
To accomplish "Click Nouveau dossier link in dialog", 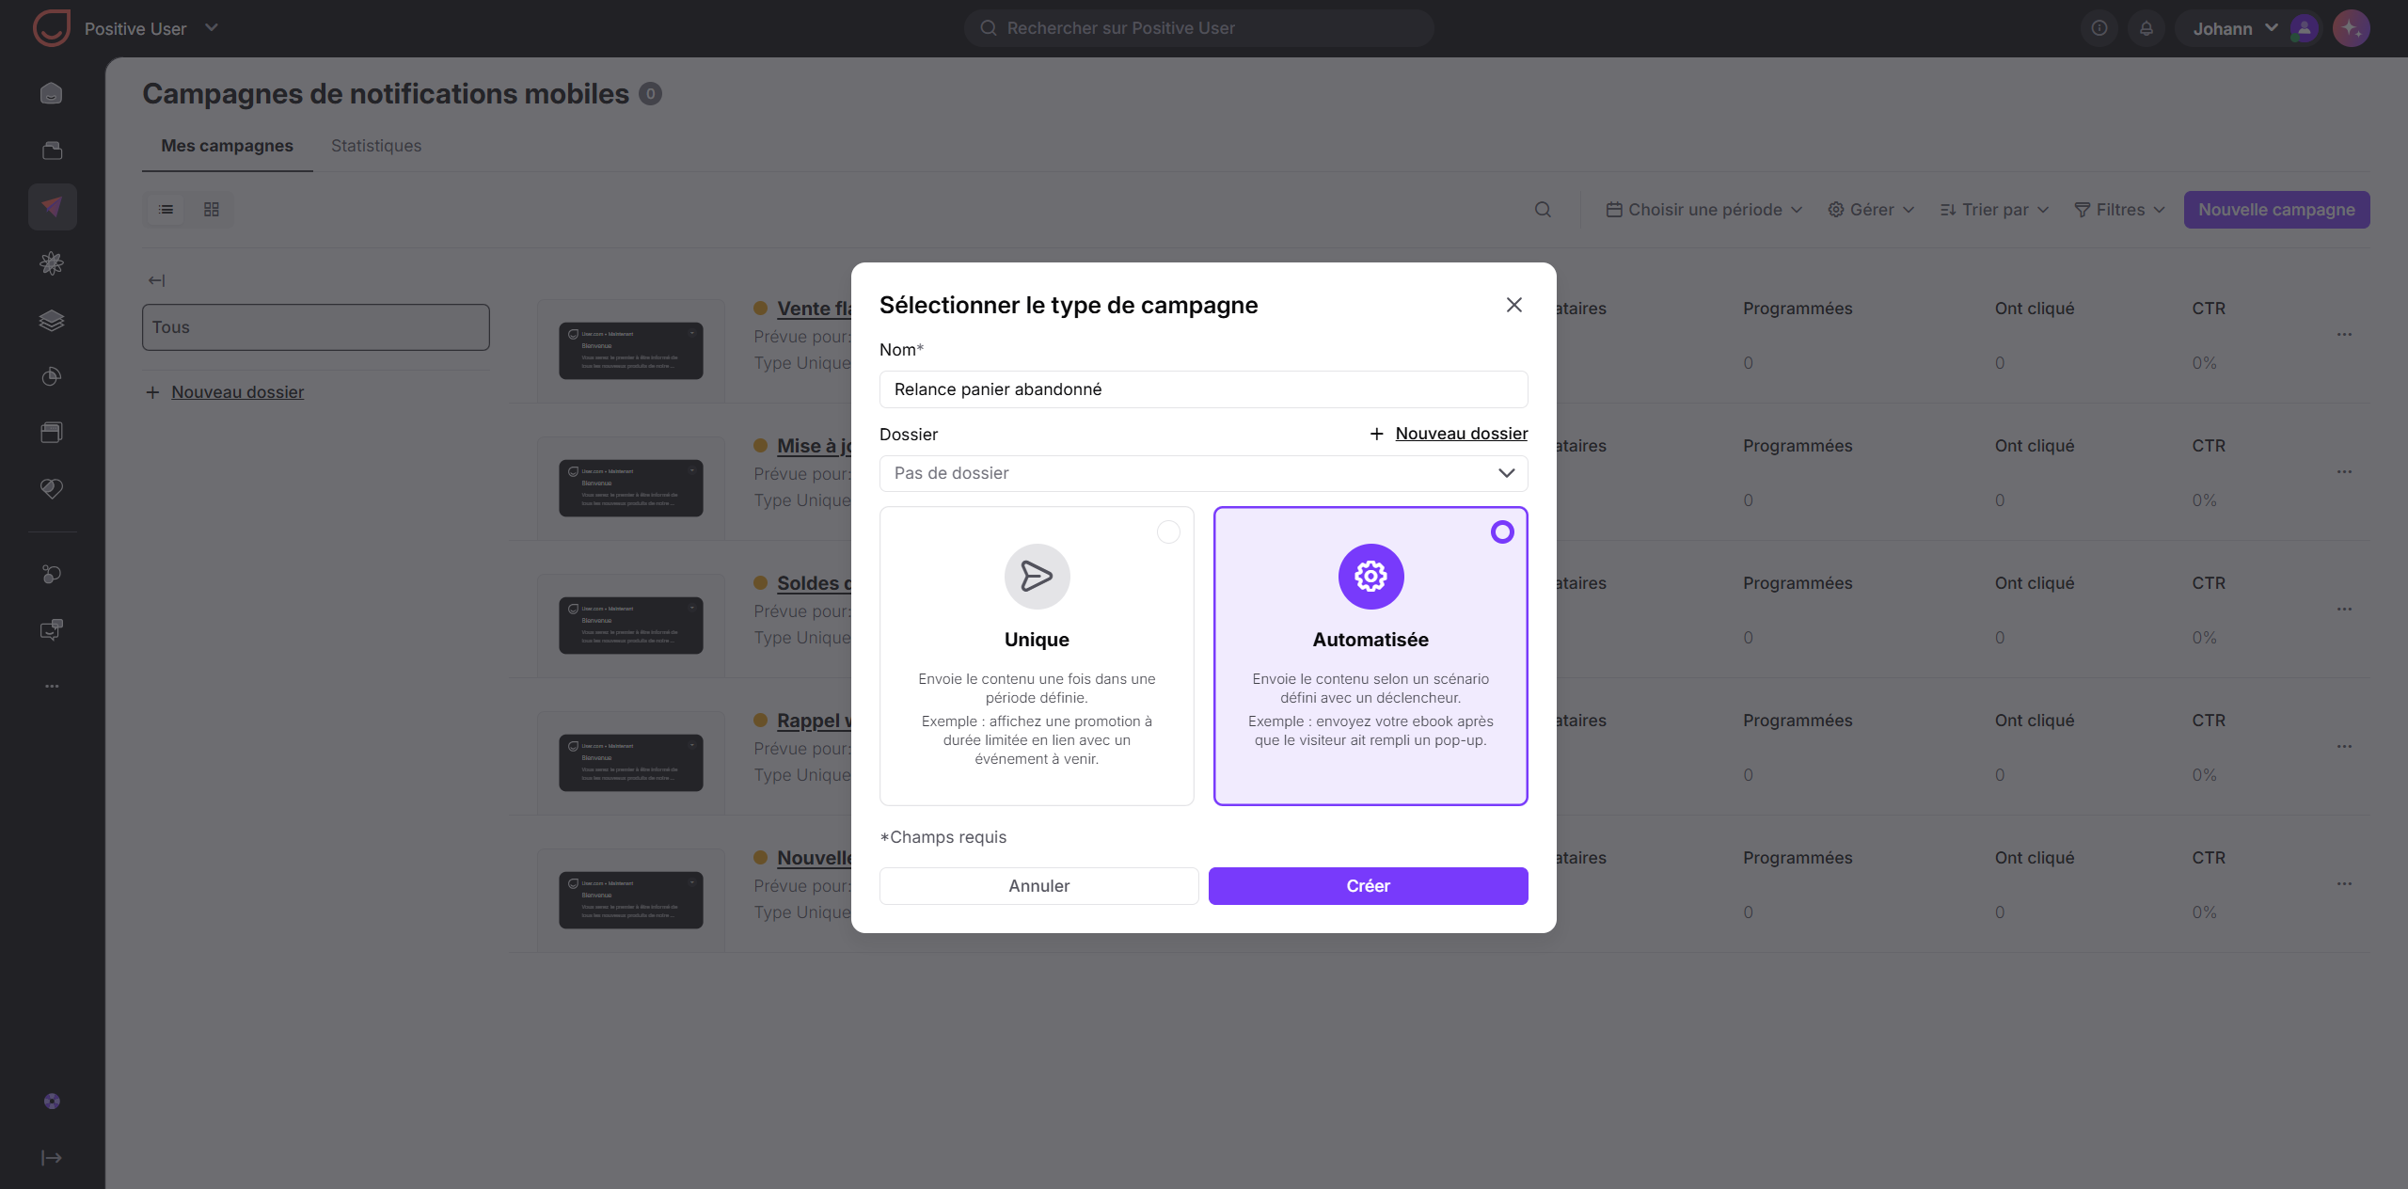I will click(x=1461, y=434).
